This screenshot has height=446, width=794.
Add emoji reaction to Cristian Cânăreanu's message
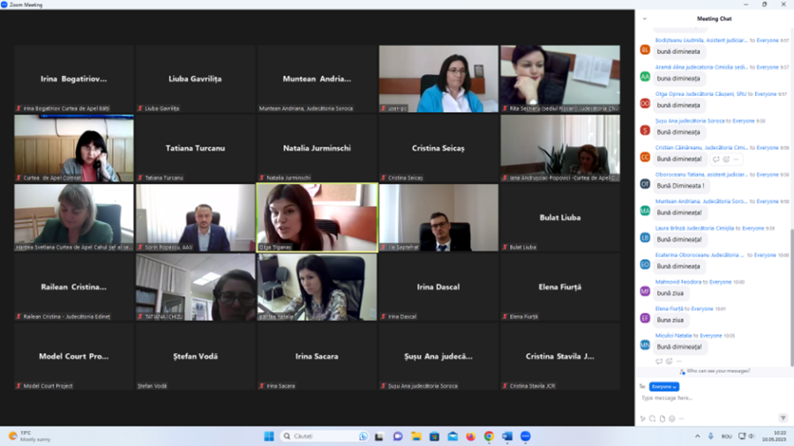pos(726,160)
